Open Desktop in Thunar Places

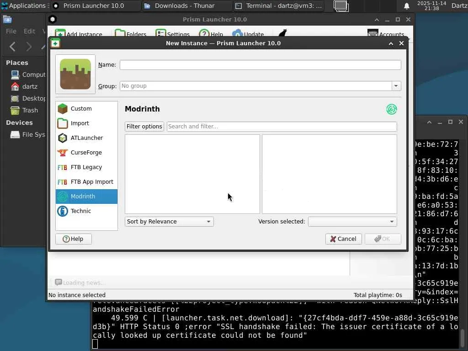point(28,99)
